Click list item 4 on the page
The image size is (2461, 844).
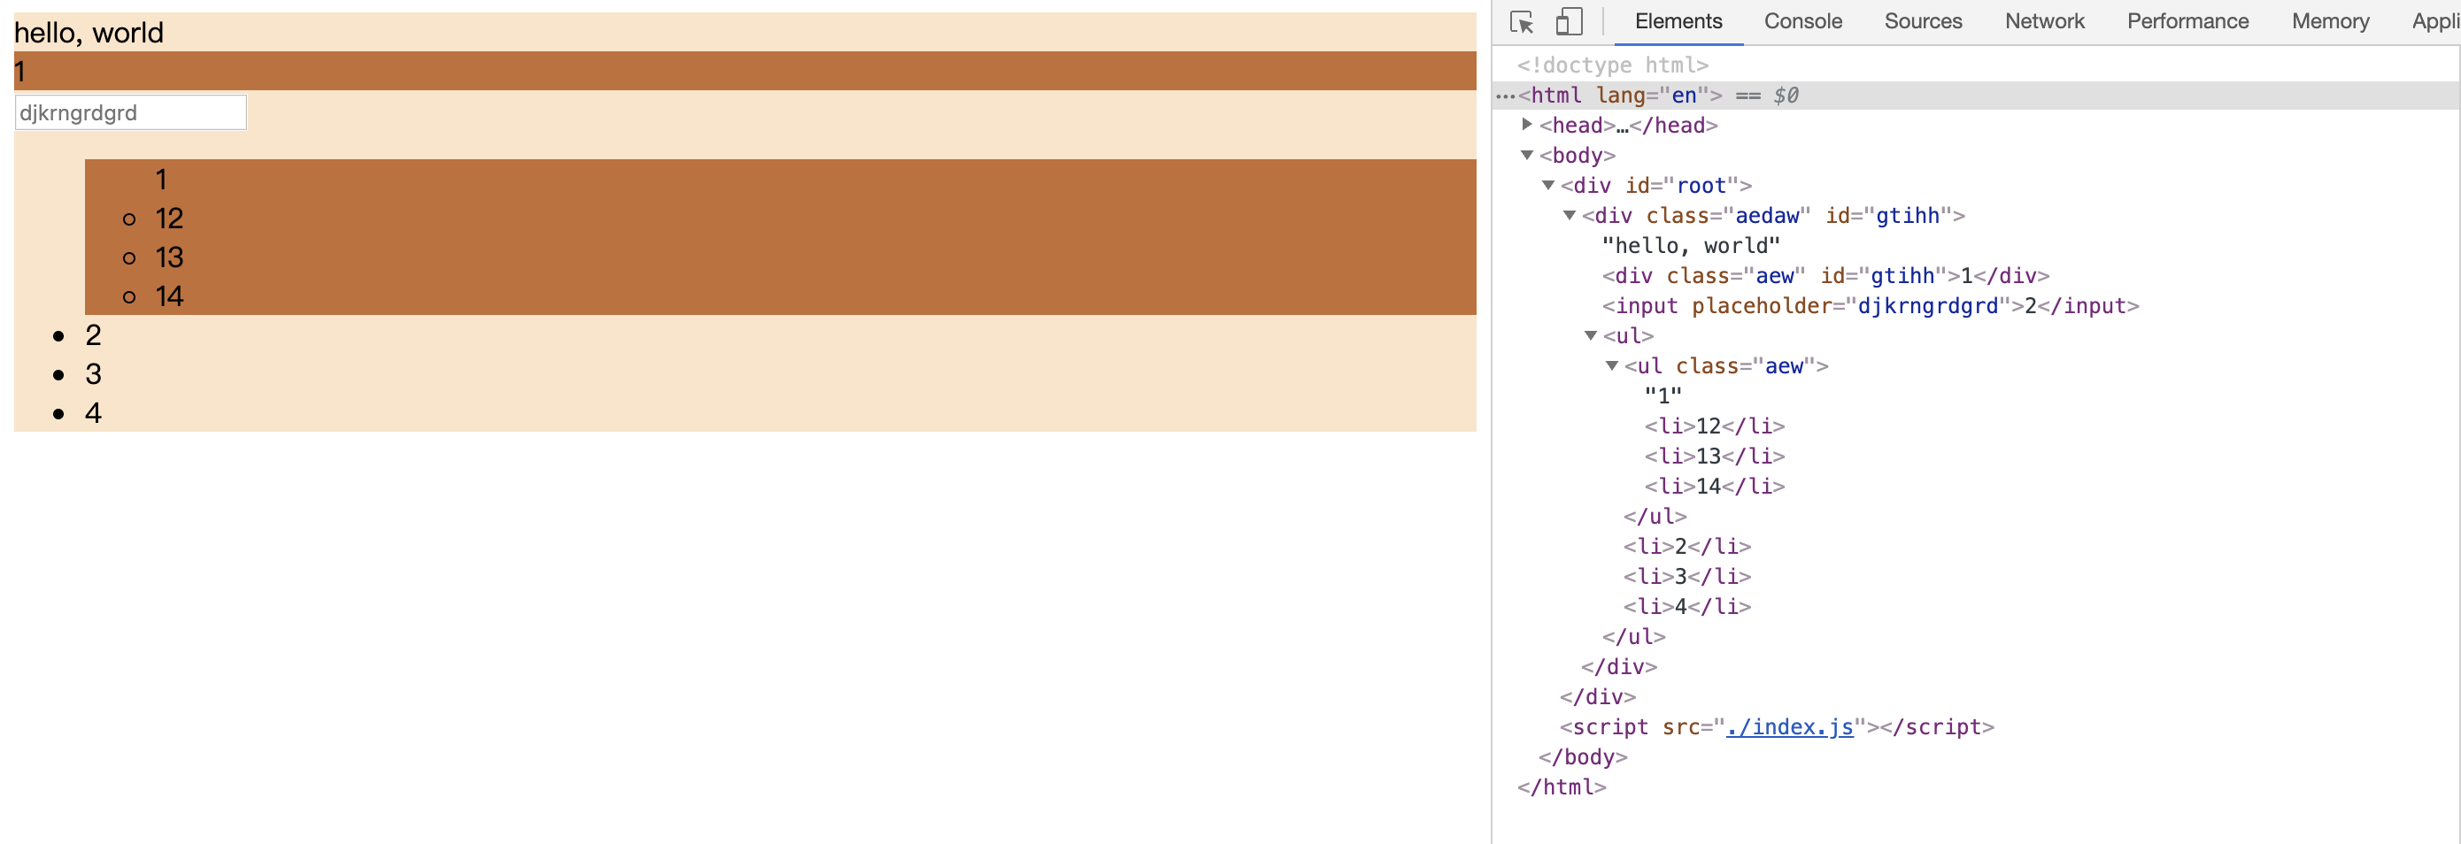coord(93,413)
